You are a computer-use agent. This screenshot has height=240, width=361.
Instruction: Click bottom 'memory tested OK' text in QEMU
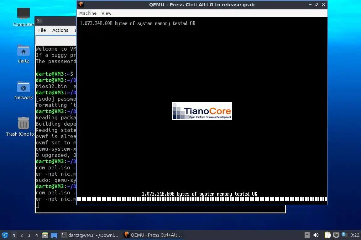pos(199,194)
